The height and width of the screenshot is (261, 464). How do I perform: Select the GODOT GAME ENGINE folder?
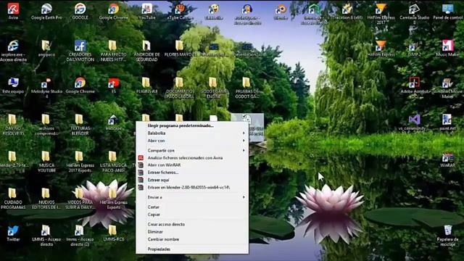pos(214,88)
